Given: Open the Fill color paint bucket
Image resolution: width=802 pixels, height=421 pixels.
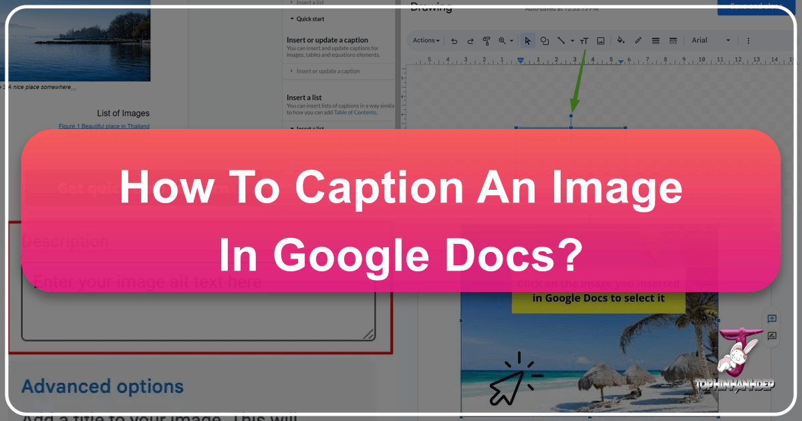Looking at the screenshot, I should (621, 41).
